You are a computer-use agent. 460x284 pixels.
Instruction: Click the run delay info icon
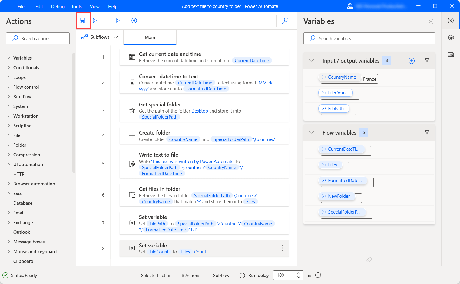coord(318,275)
